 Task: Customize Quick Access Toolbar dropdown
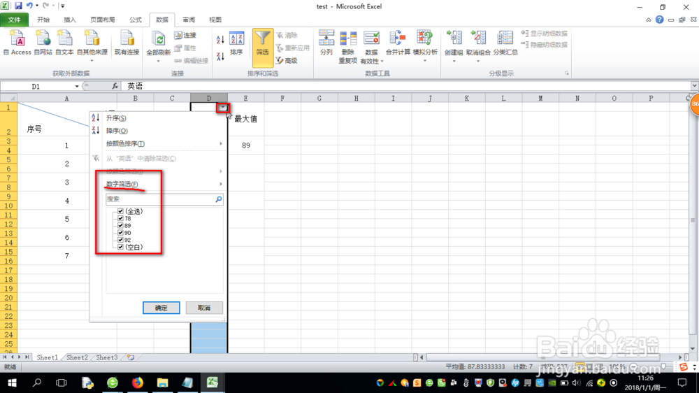tap(62, 6)
